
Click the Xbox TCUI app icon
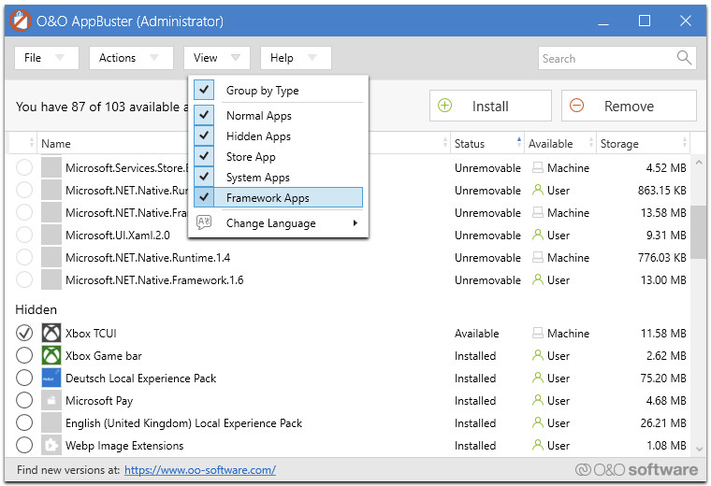point(51,334)
